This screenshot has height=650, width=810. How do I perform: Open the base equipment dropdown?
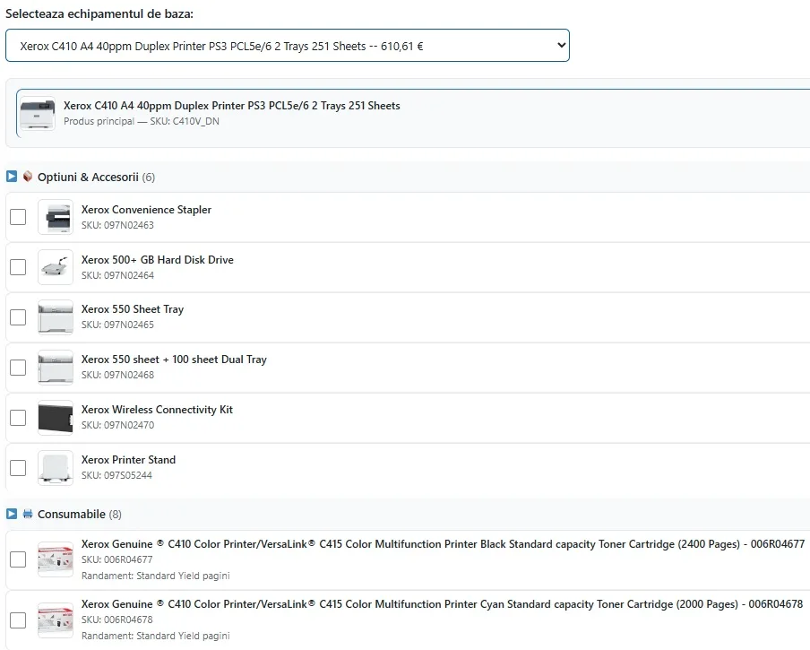click(x=287, y=46)
